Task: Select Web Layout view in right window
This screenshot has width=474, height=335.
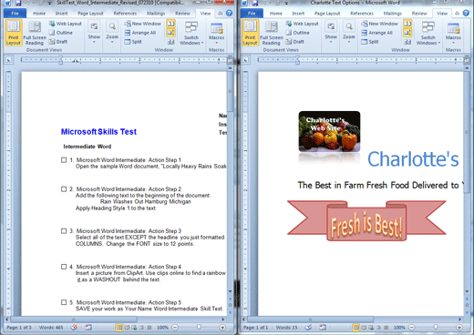Action: [302, 24]
